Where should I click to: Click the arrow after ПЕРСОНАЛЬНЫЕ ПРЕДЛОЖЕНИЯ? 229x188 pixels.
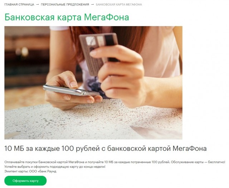pos(92,5)
